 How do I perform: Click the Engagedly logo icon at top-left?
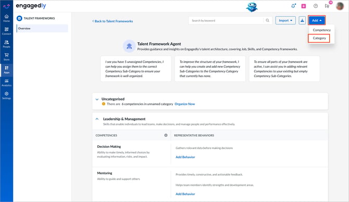tap(6, 6)
